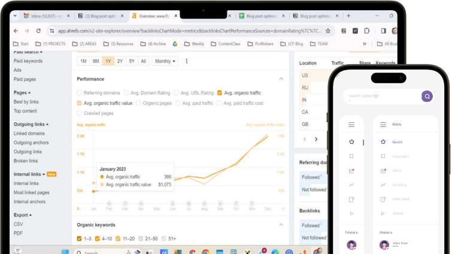The image size is (452, 254).
Task: Tap the trending chart icon in collapsed sidebar
Action: click(351, 185)
